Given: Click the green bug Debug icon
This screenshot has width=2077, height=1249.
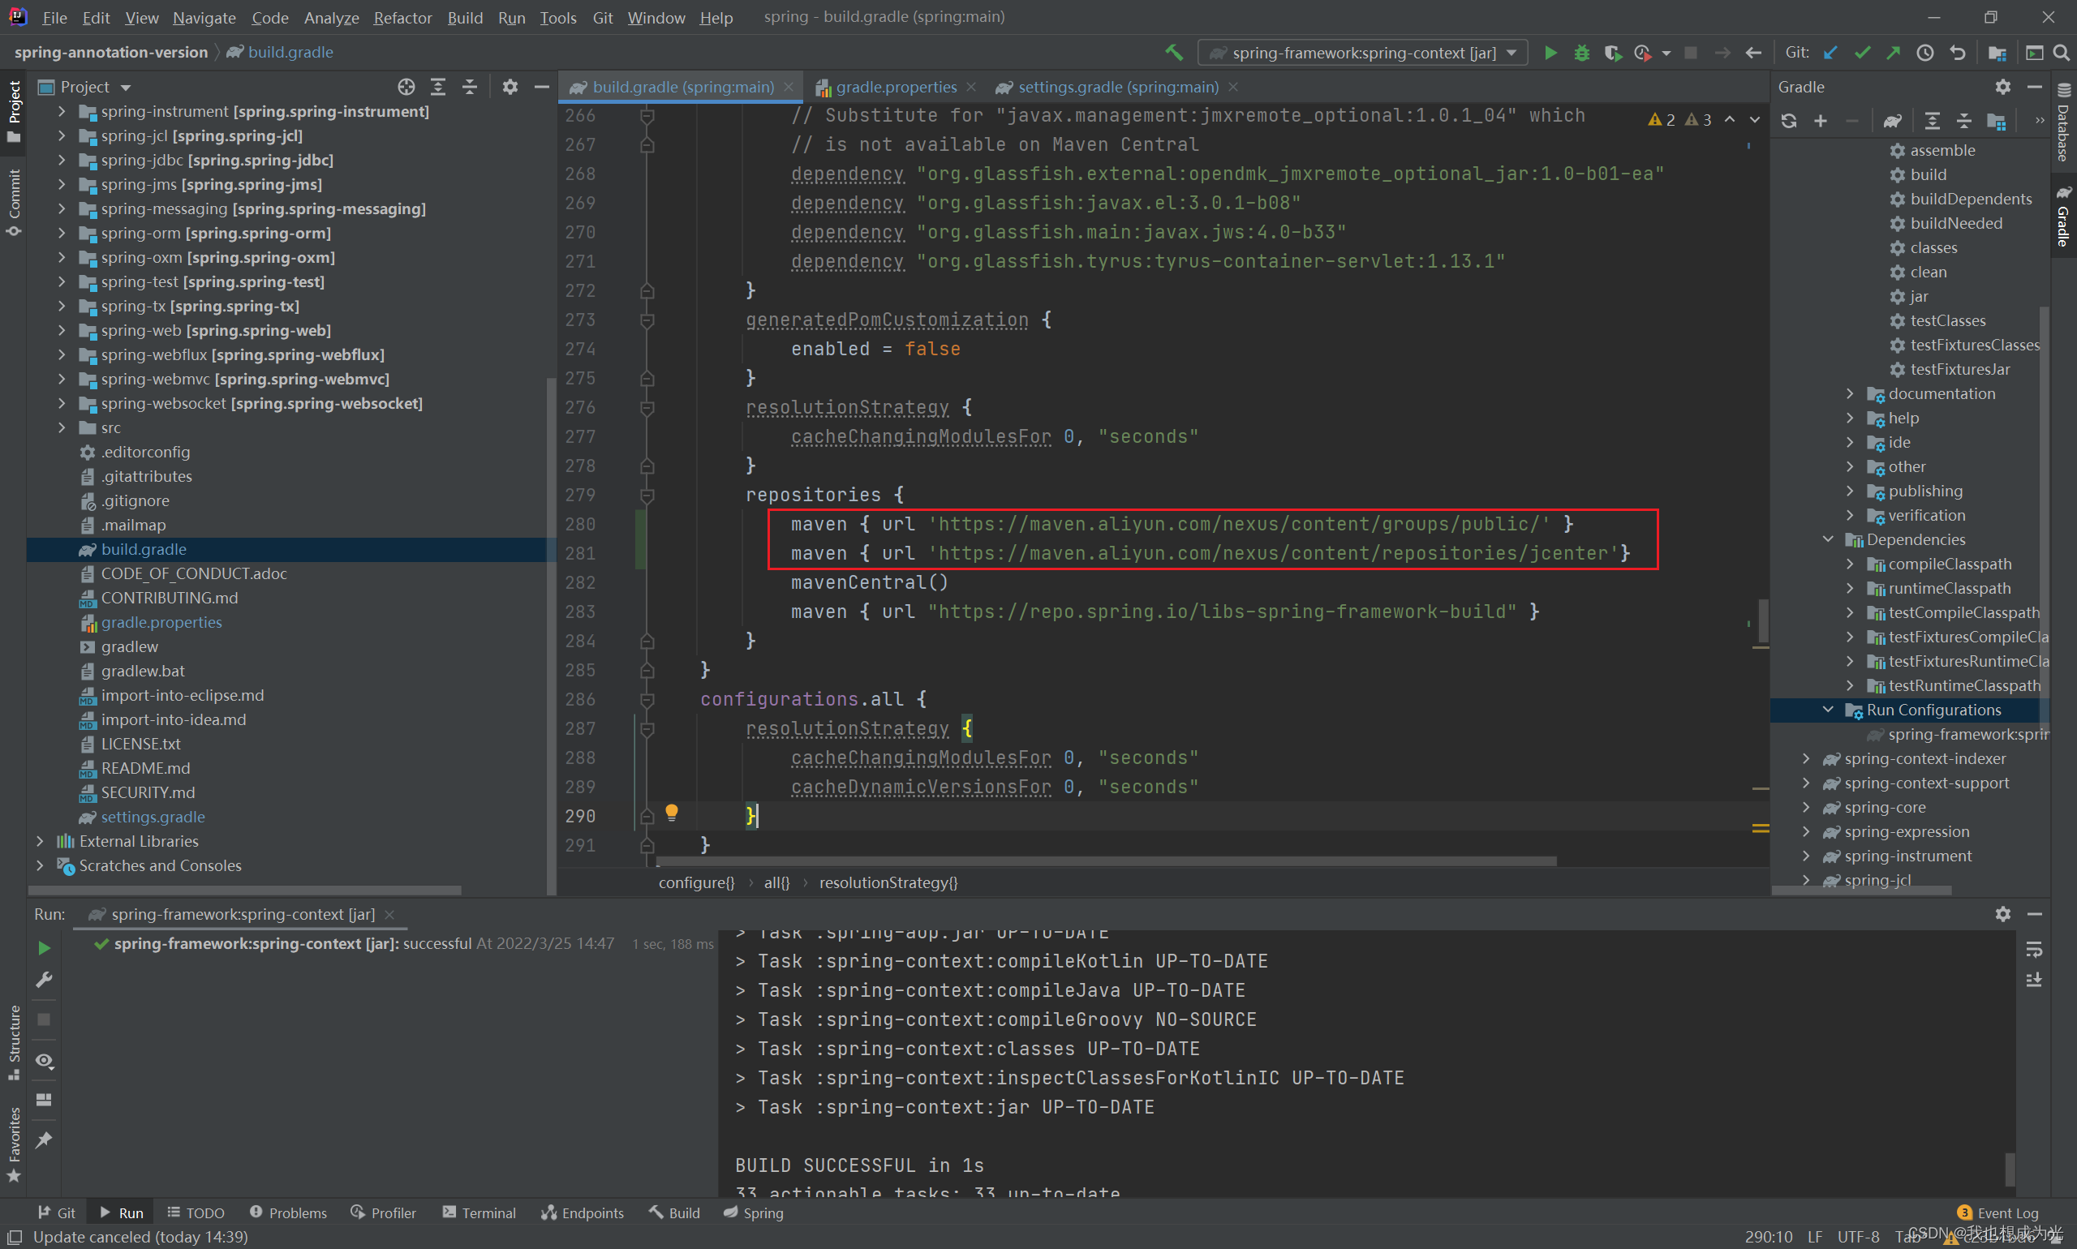Looking at the screenshot, I should point(1581,52).
